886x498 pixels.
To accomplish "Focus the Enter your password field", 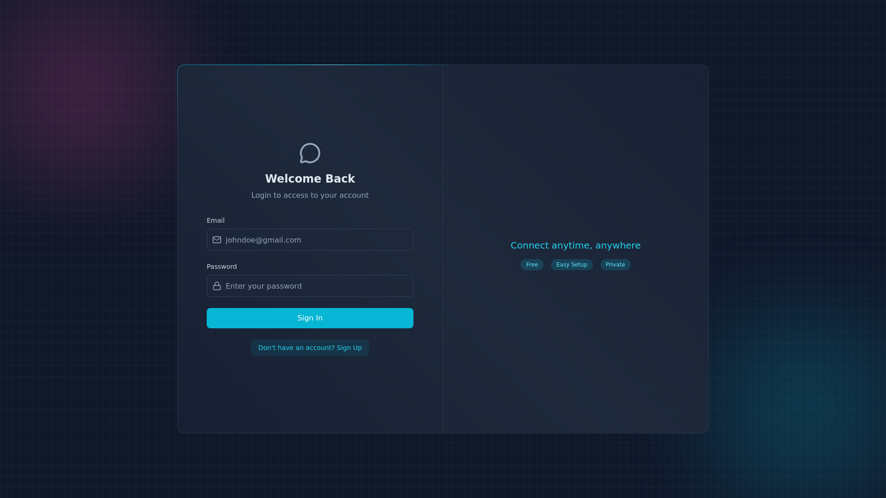I will click(317, 286).
